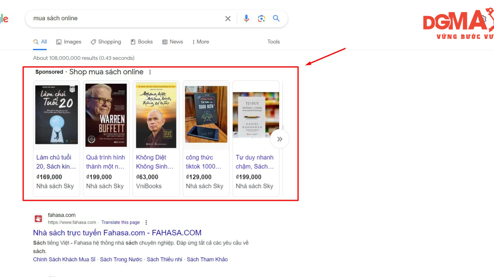This screenshot has width=494, height=277.
Task: Click the fahasa.com site name text
Action: pos(62,215)
